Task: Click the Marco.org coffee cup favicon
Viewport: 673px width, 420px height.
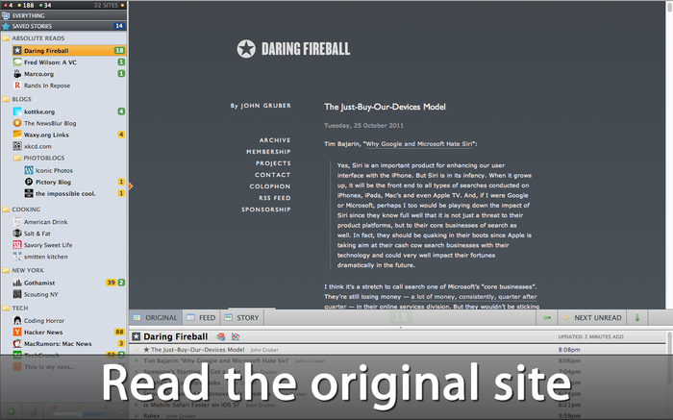Action: 17,74
